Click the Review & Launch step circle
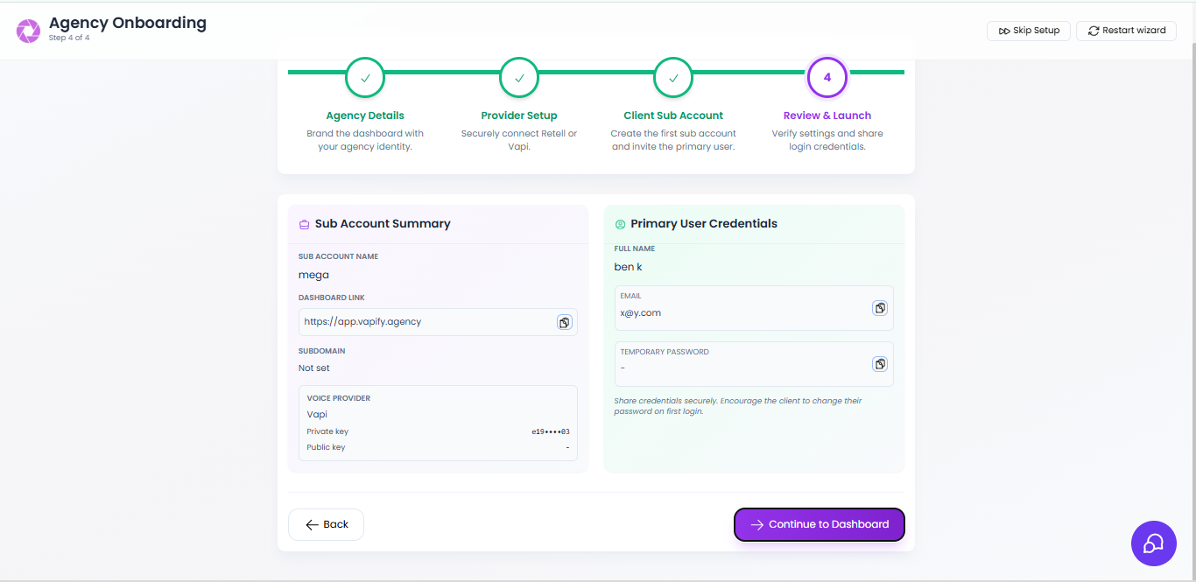Screen dimensions: 1196x582 [827, 77]
